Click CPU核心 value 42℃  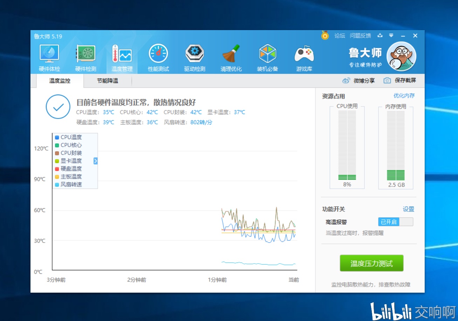point(152,112)
